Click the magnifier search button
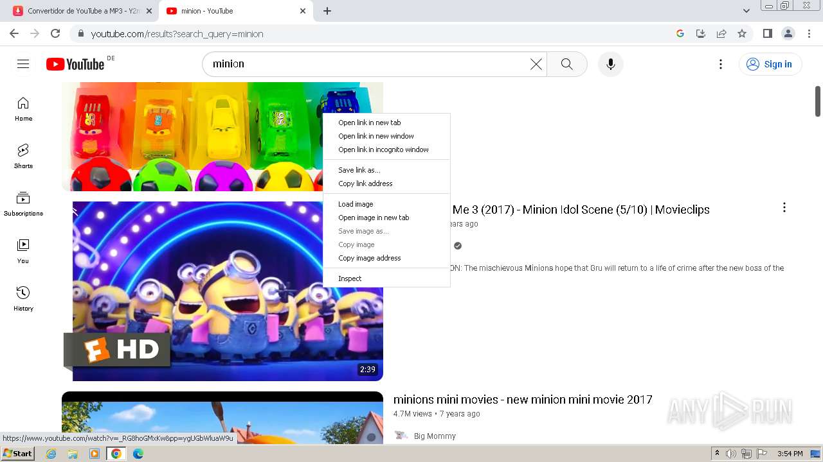This screenshot has height=462, width=823. [x=566, y=64]
